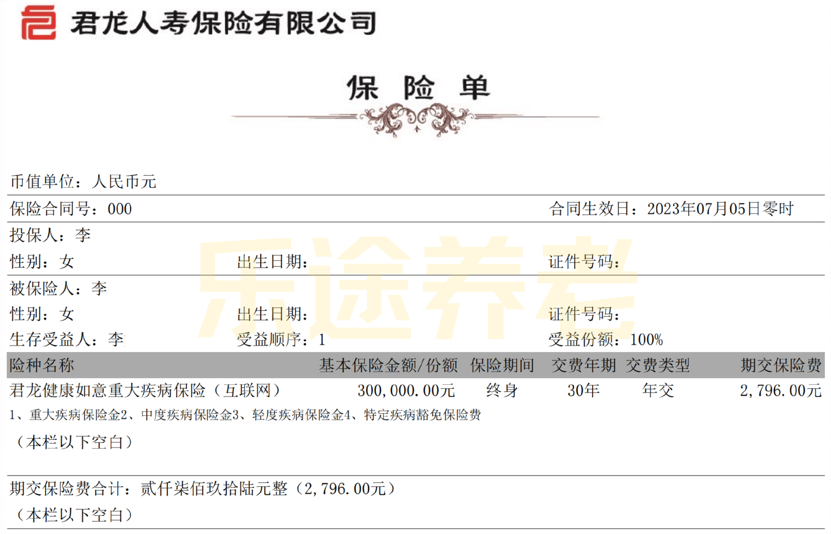Click the 300,000.00元 coverage amount
The width and height of the screenshot is (831, 534).
point(406,390)
